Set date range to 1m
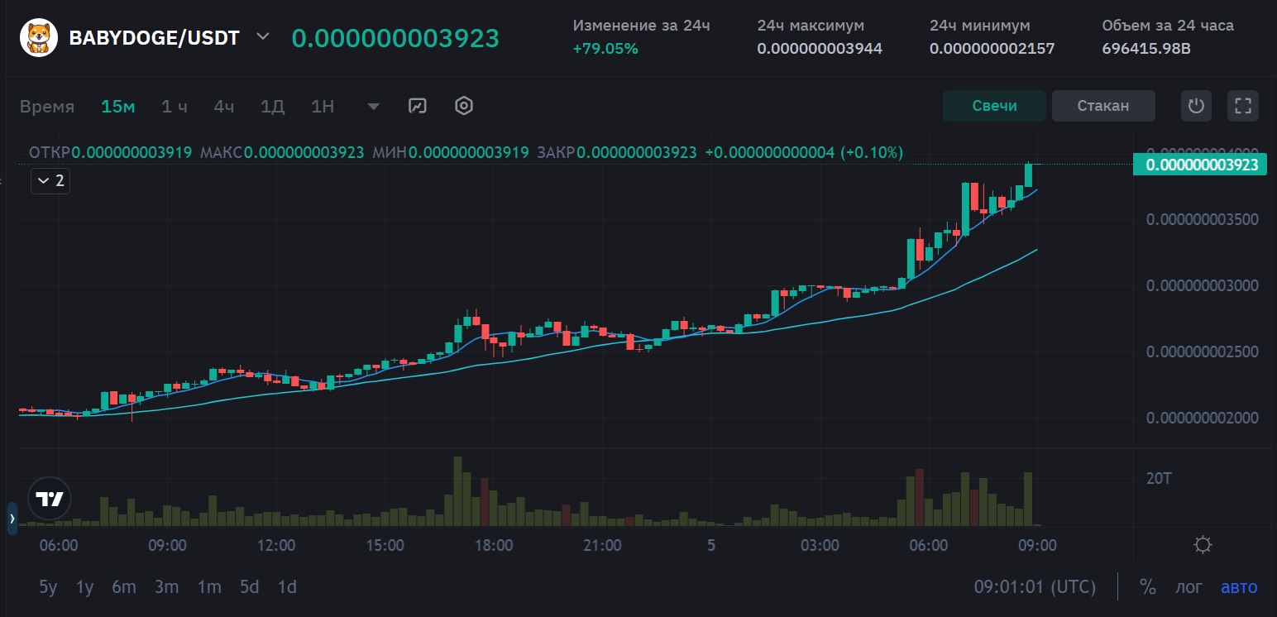 209,587
